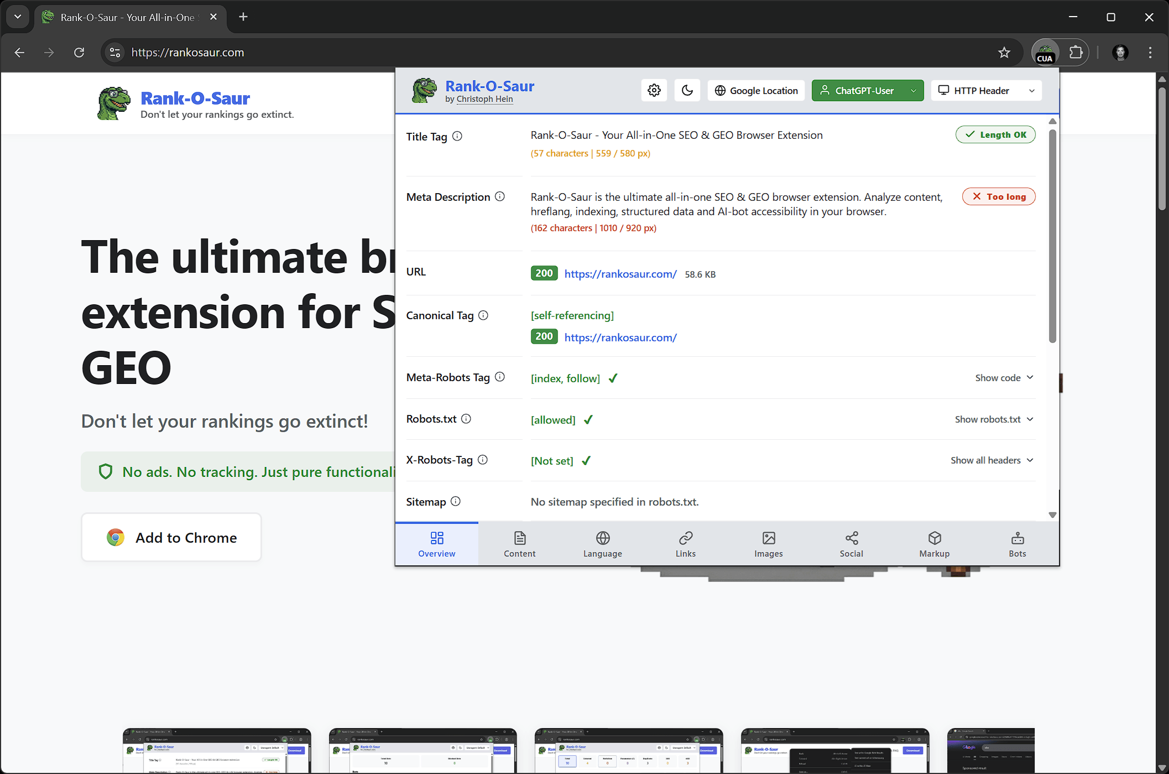The width and height of the screenshot is (1169, 774).
Task: Open the extension settings gear icon
Action: click(654, 90)
